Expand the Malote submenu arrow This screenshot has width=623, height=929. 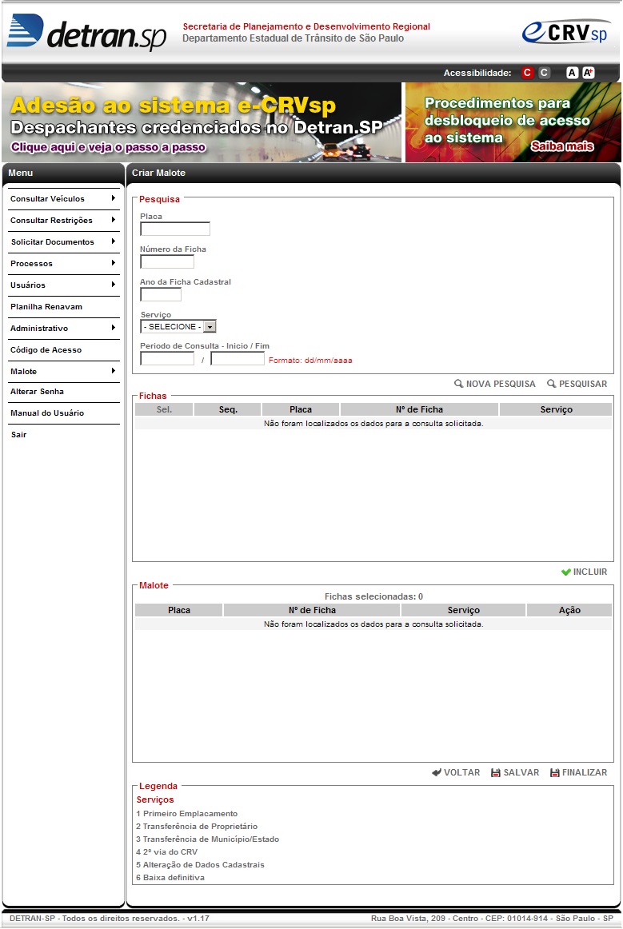coord(114,371)
